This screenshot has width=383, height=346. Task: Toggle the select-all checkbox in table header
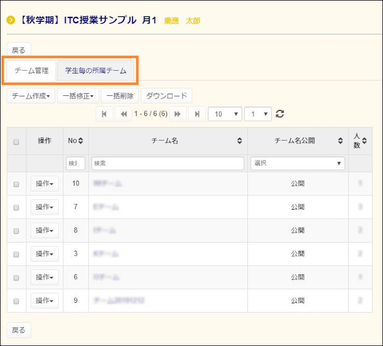(16, 142)
